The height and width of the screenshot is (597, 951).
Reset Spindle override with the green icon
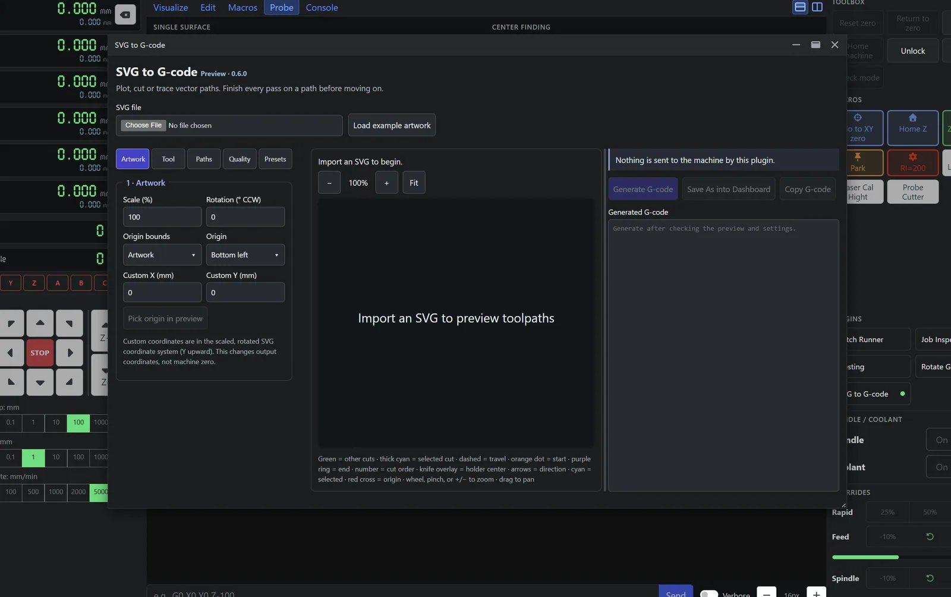tap(930, 578)
